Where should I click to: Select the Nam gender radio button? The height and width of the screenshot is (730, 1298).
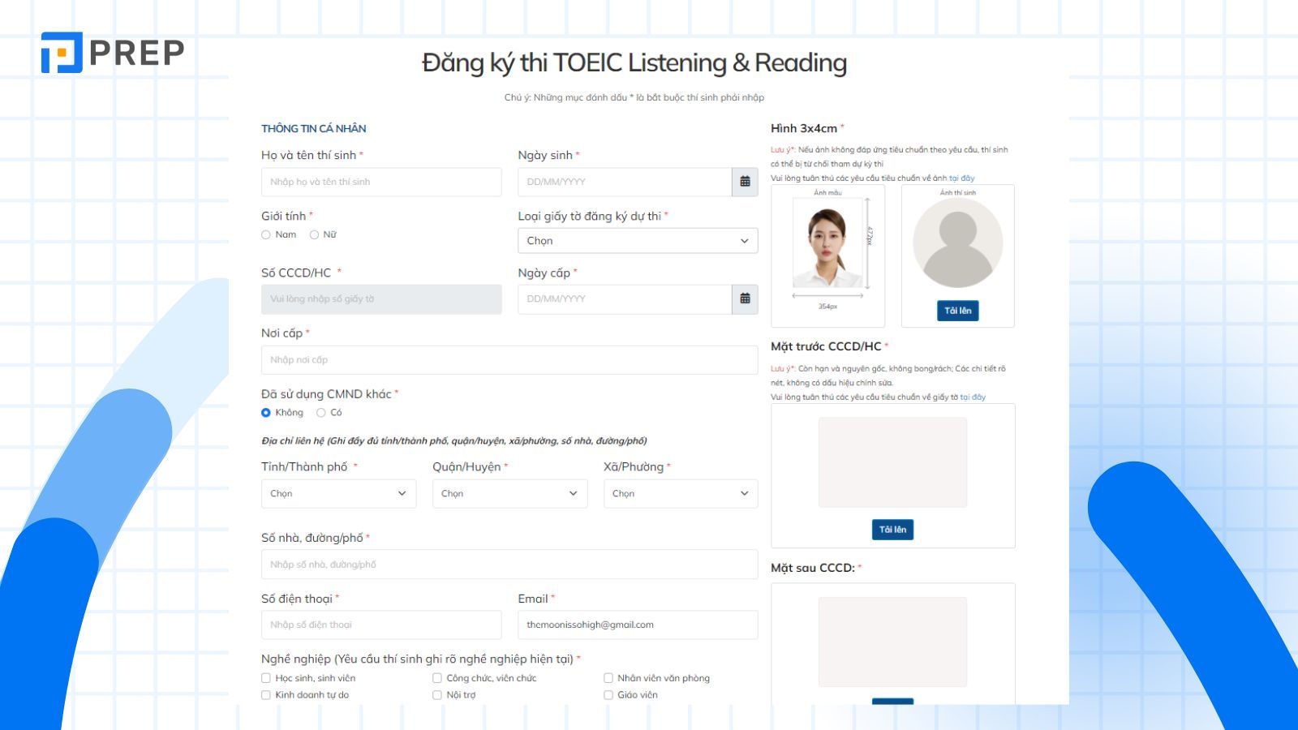pyautogui.click(x=266, y=234)
